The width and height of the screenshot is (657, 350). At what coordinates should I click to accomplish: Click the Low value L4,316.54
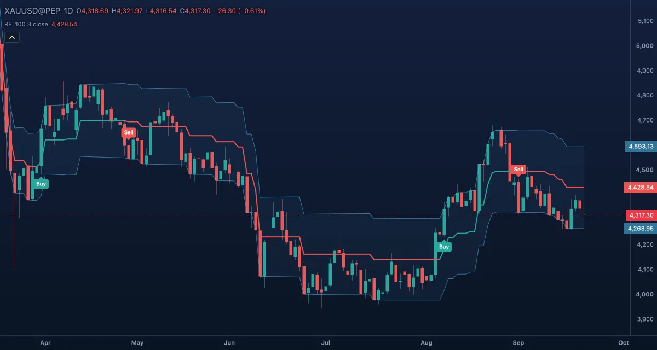(161, 11)
